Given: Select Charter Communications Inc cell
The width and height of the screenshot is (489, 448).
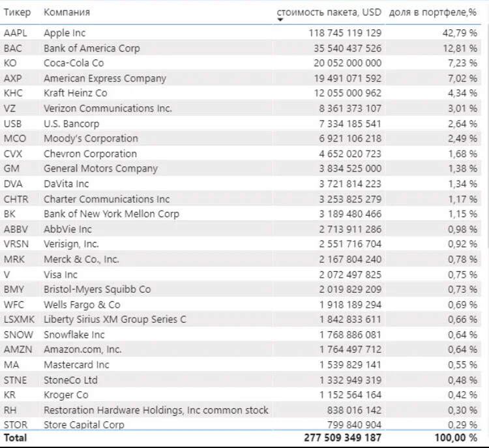Looking at the screenshot, I should click(107, 199).
